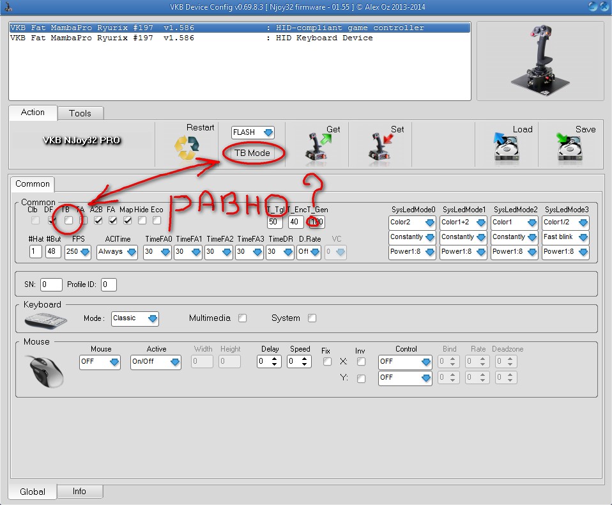
Task: Open SysLedMode3 Color1/2 dropdown
Action: (565, 222)
